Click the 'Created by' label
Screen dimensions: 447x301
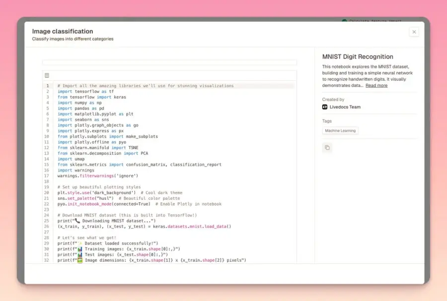coord(333,99)
